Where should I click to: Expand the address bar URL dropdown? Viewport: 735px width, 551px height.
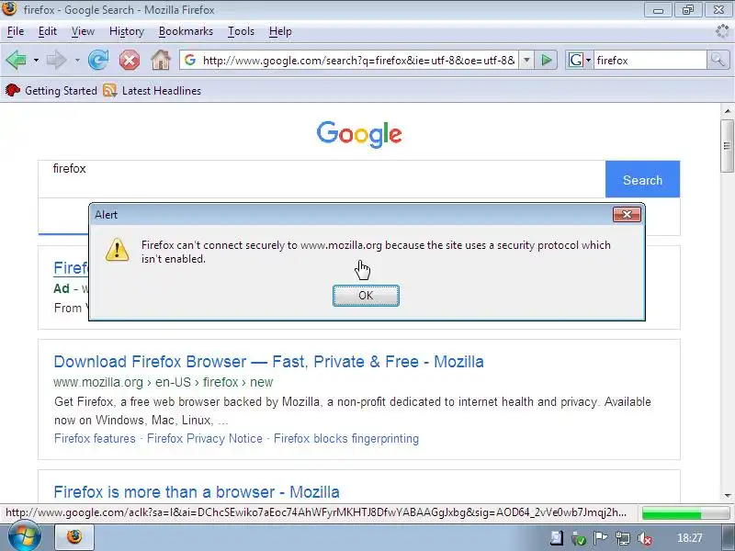[526, 61]
